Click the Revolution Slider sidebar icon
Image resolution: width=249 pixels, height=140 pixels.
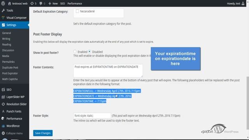click(x=3, y=104)
